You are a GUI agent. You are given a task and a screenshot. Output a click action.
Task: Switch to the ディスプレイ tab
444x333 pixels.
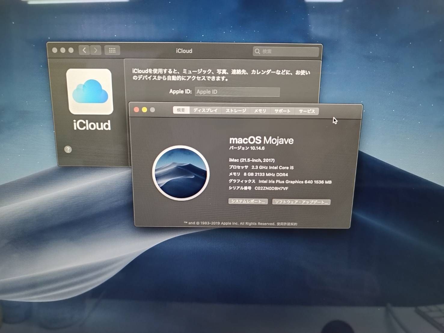(206, 111)
